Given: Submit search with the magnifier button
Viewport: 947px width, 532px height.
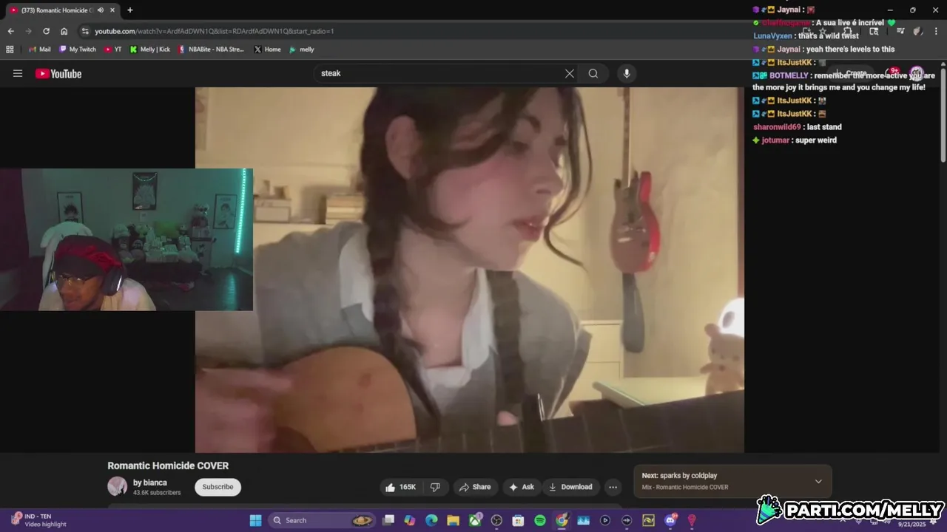Looking at the screenshot, I should tap(593, 73).
